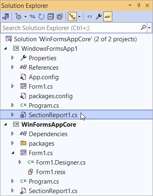Collapse the WindowsFormsApp1 project
The image size is (153, 196).
[5, 49]
